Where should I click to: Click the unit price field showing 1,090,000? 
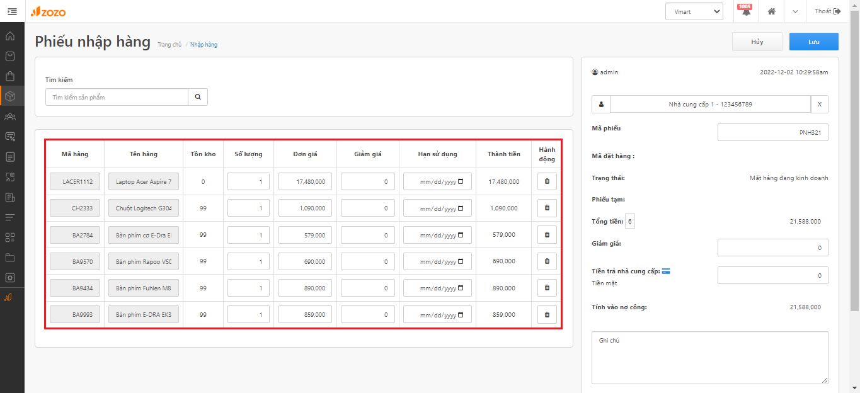pos(305,208)
